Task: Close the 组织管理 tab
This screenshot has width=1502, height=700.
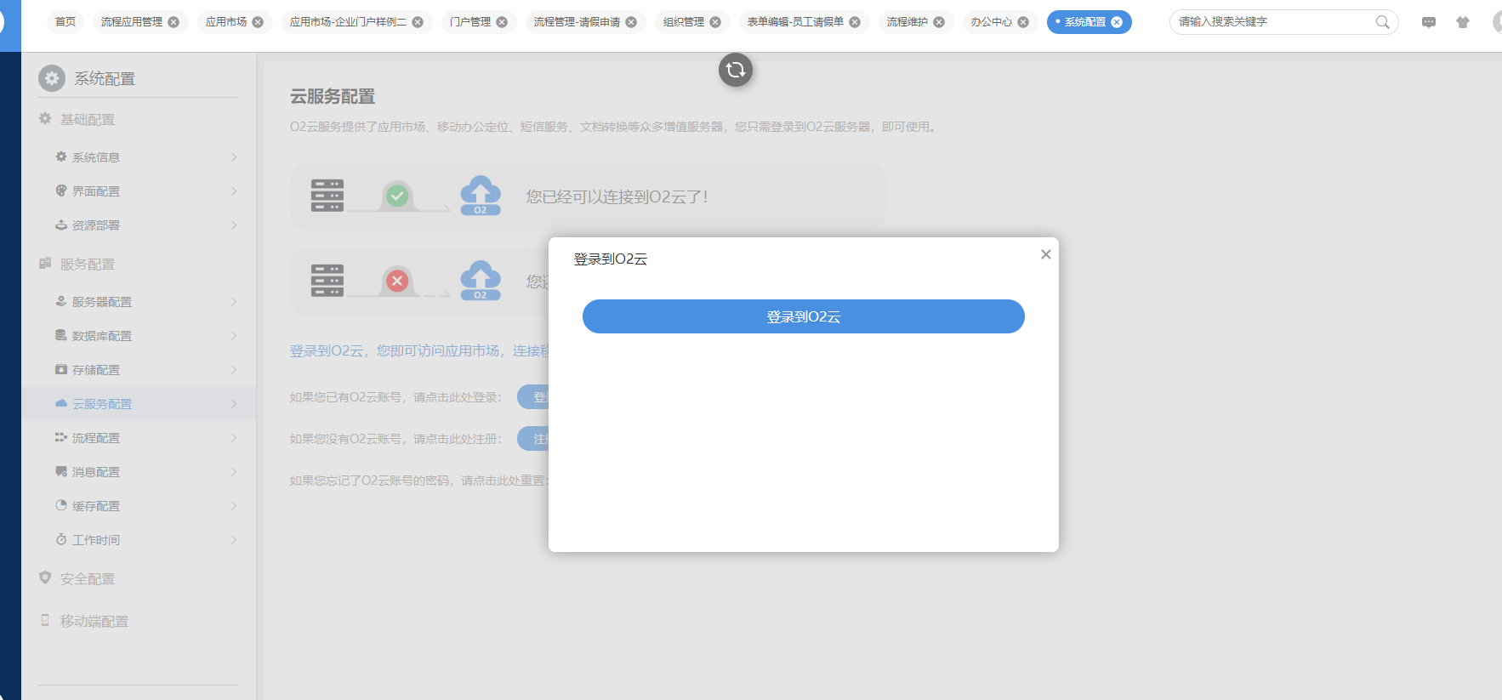Action: (x=715, y=22)
